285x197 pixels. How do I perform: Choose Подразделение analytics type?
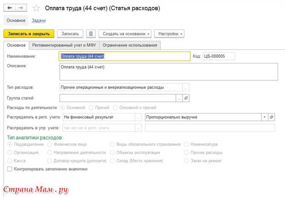(x=9, y=144)
